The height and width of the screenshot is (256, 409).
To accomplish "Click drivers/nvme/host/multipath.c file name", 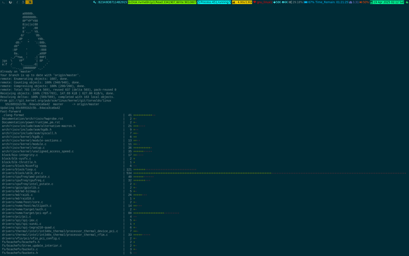I will coord(26,205).
